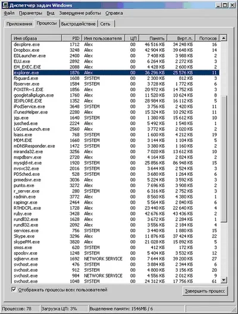Viewport: 238px width, 314px height.
Task: Select the MDM.EXE process
Action: click(x=115, y=140)
